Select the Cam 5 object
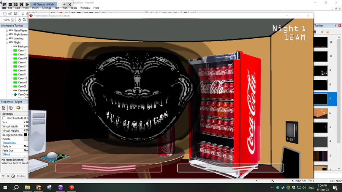The height and width of the screenshot is (192, 342). tap(22, 66)
